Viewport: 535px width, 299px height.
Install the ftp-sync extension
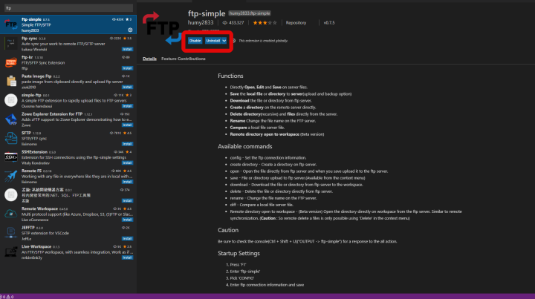[x=127, y=49]
